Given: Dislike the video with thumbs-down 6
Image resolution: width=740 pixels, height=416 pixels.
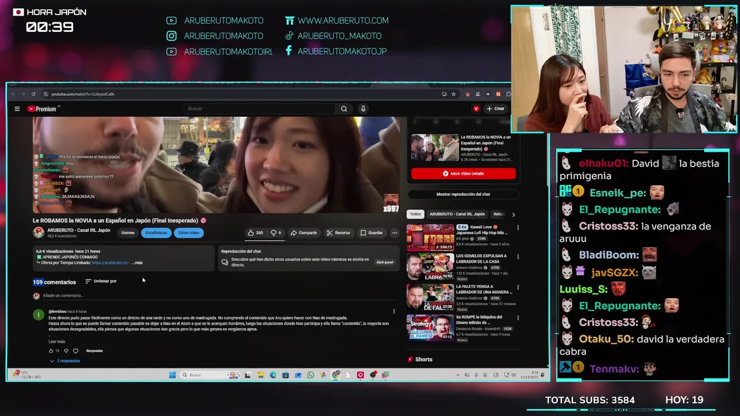Looking at the screenshot, I should (x=276, y=233).
